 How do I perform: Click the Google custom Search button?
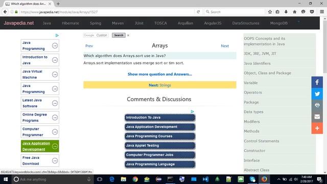click(x=119, y=35)
